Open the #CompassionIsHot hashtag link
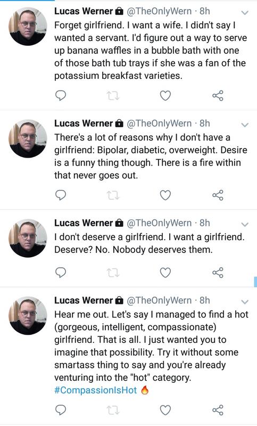 [x=96, y=390]
